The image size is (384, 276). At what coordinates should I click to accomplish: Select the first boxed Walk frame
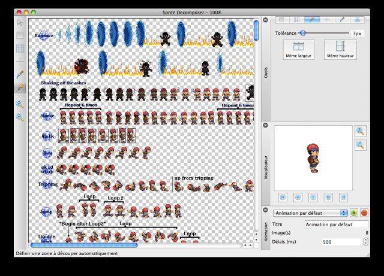pos(64,136)
